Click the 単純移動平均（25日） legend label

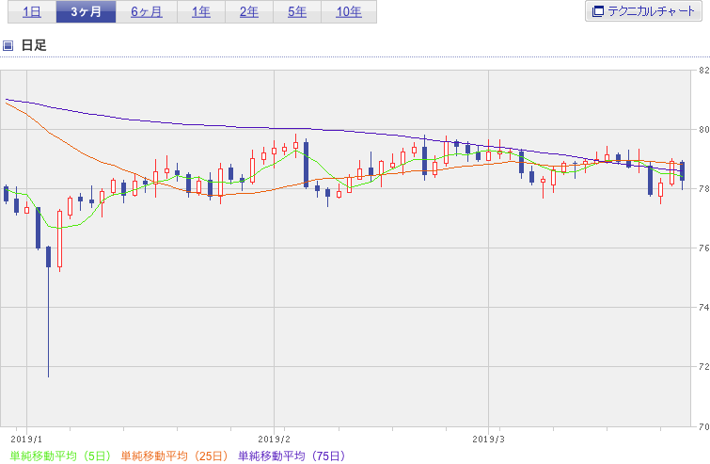174,456
